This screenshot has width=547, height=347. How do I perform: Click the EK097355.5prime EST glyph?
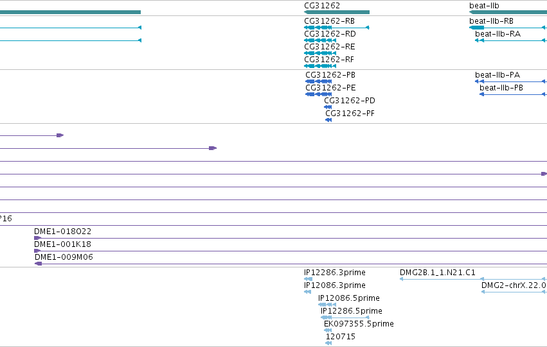coord(328,330)
